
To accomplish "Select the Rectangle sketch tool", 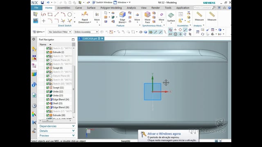I will 50,14.
